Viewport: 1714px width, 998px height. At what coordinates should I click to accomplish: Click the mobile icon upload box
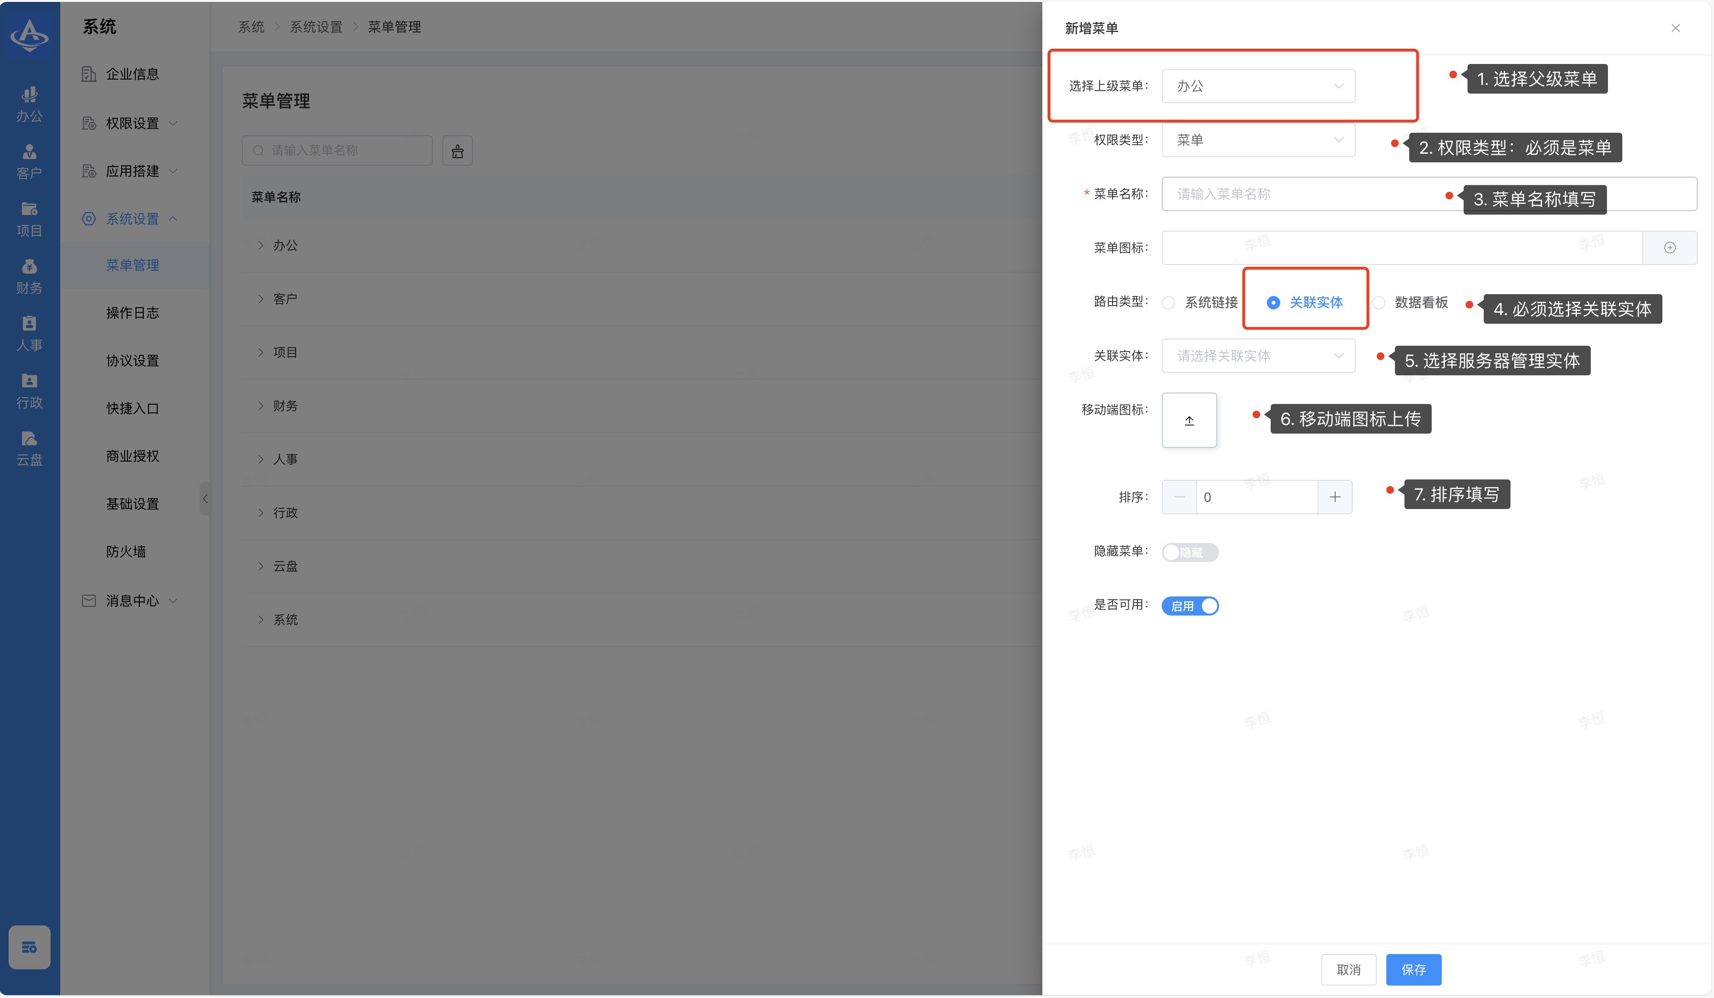(x=1188, y=420)
